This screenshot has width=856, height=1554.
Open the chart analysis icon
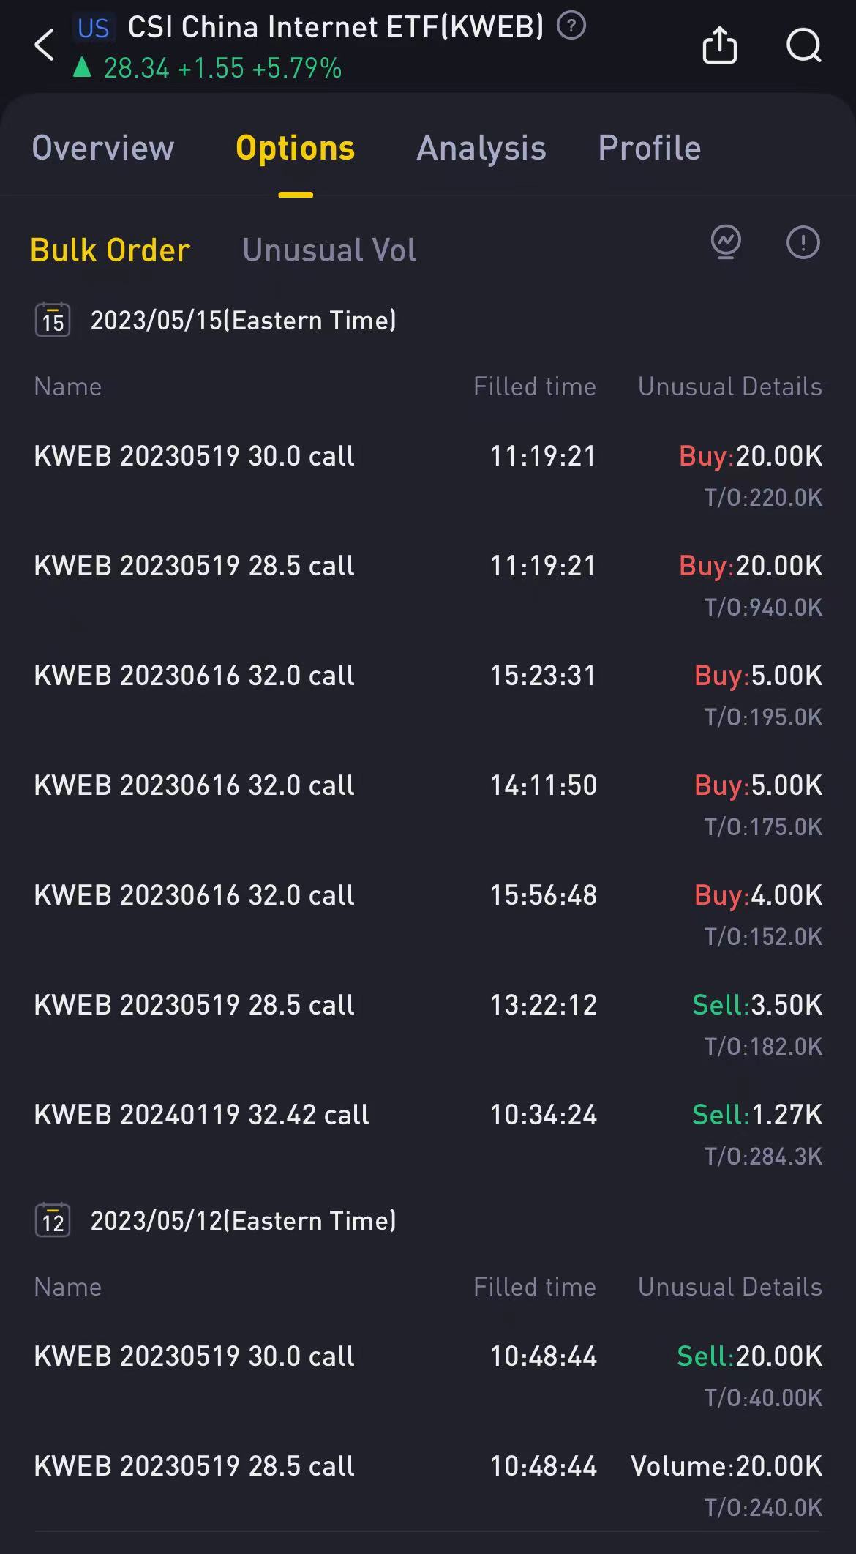726,242
